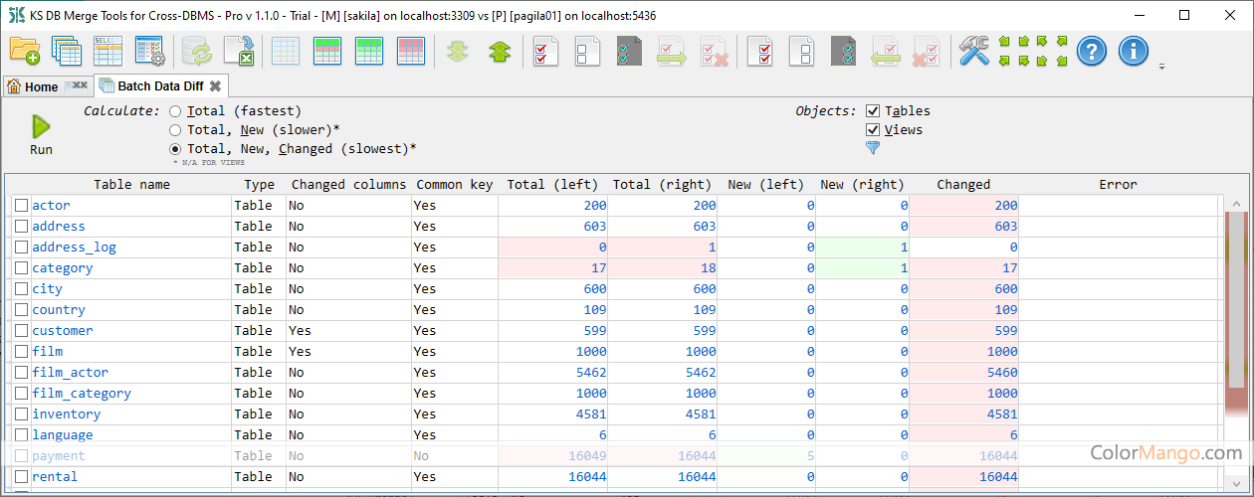
Task: Open the country table link
Action: (59, 309)
